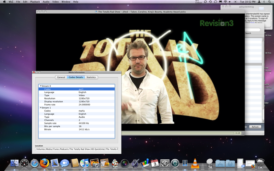
Task: Click the battery status menu bar icon
Action: tap(235, 2)
